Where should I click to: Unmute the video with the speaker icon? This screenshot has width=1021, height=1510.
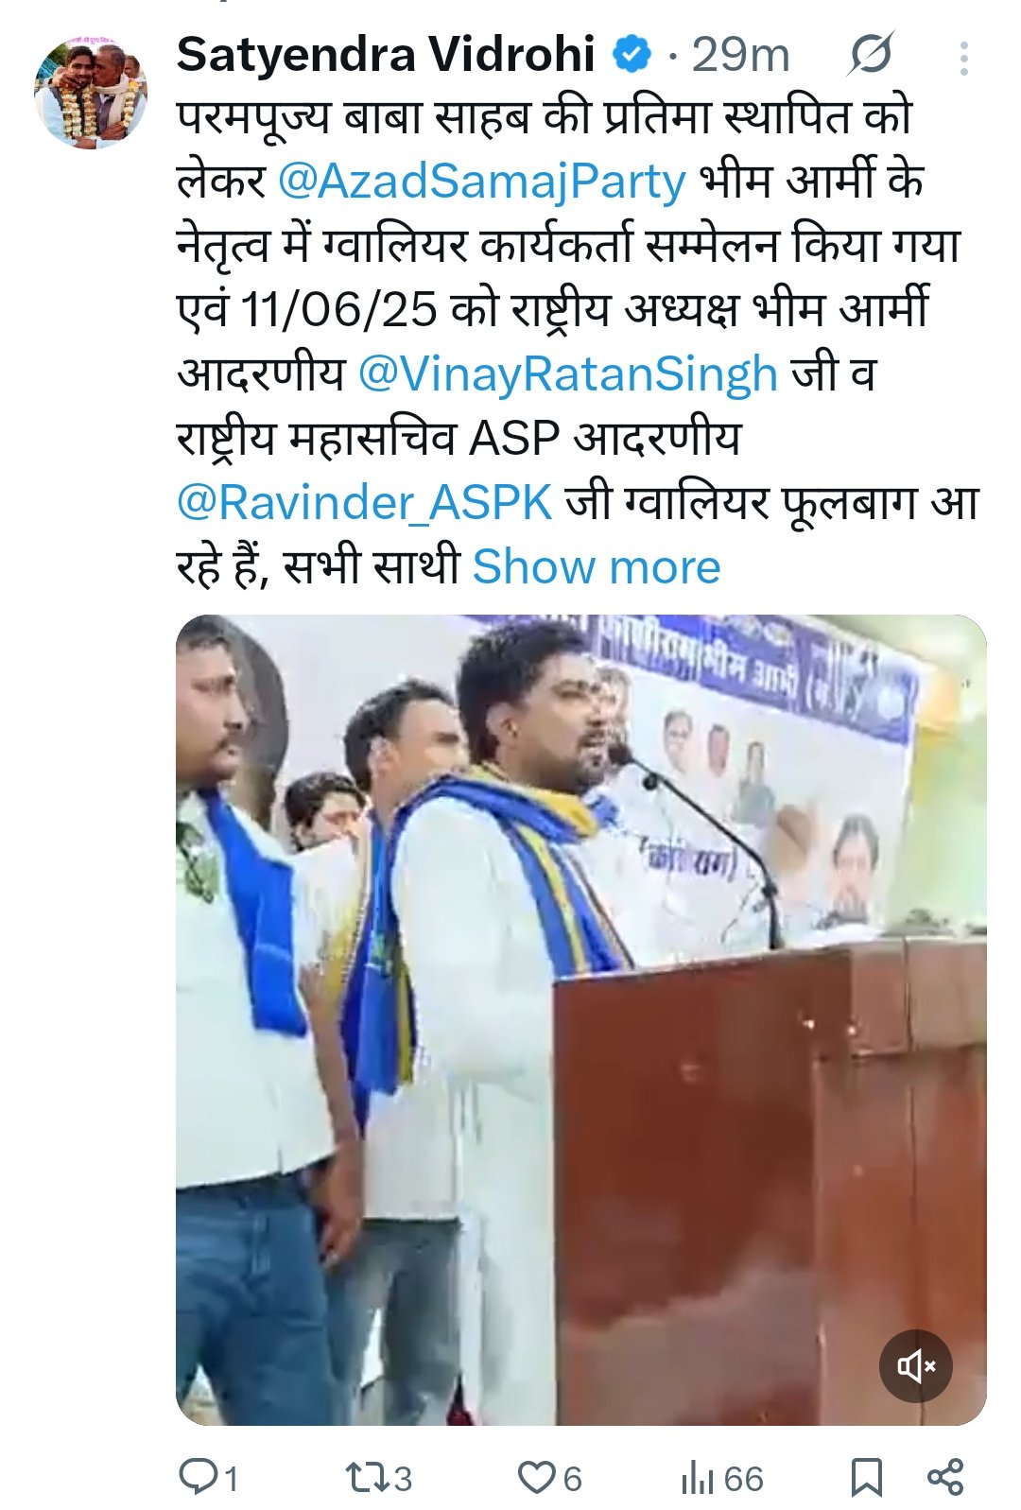(x=915, y=1365)
